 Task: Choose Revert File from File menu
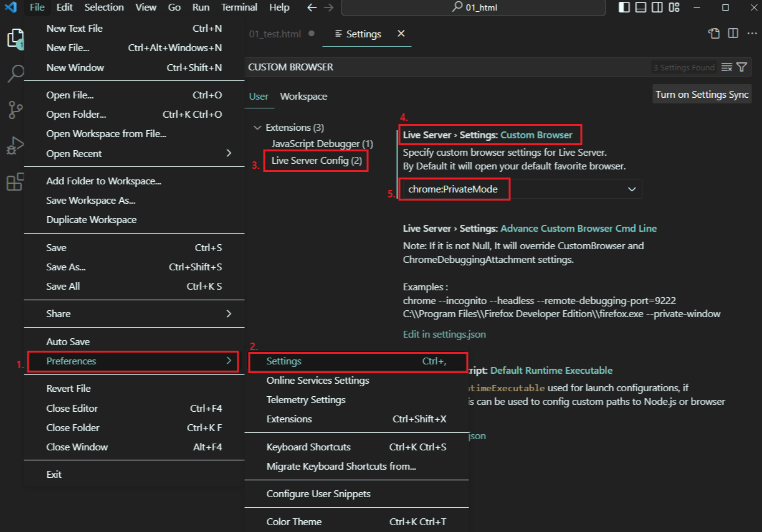(133, 389)
